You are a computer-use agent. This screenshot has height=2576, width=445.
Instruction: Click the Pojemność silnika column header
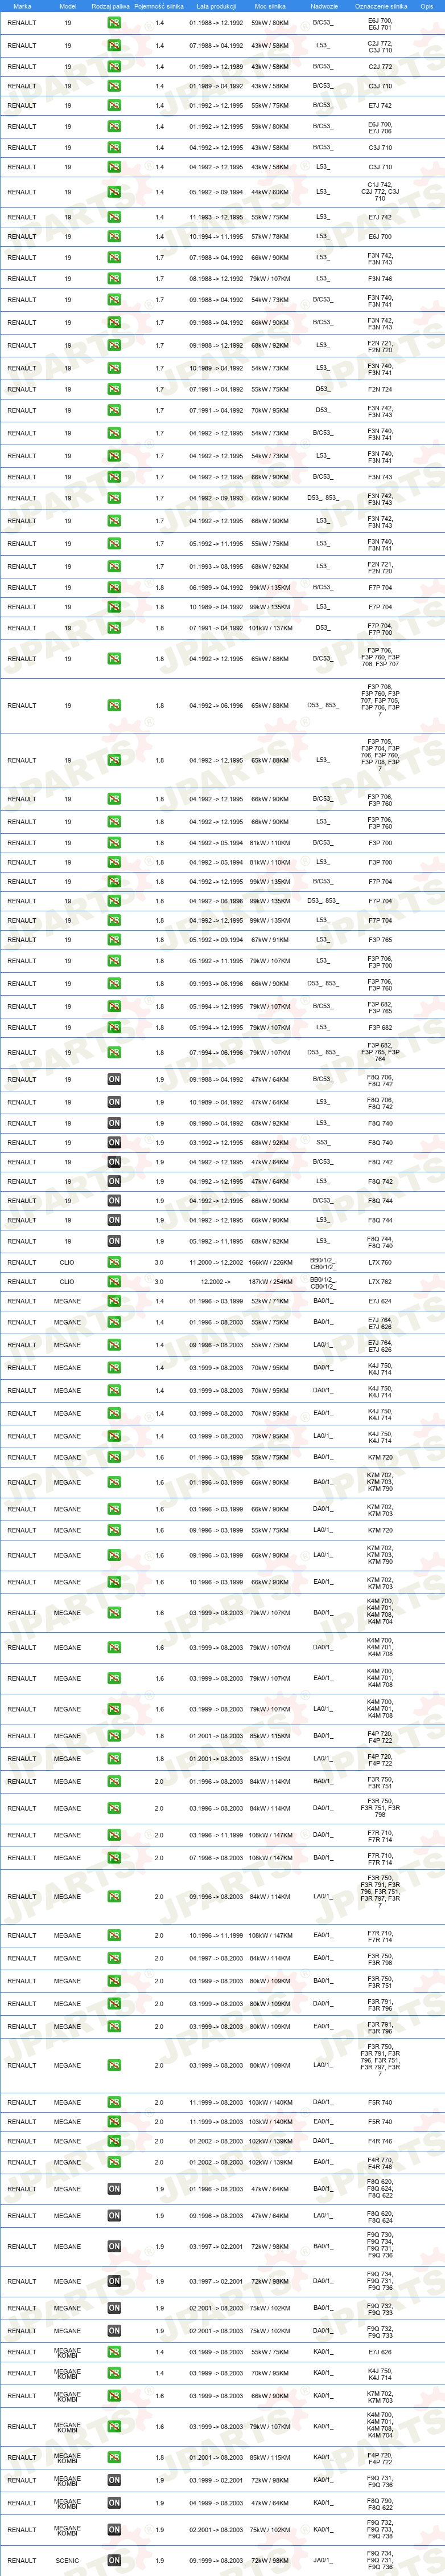point(160,6)
